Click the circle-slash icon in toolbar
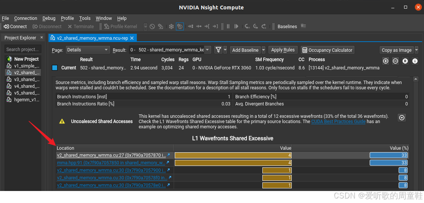The image size is (424, 203). pyautogui.click(x=152, y=27)
